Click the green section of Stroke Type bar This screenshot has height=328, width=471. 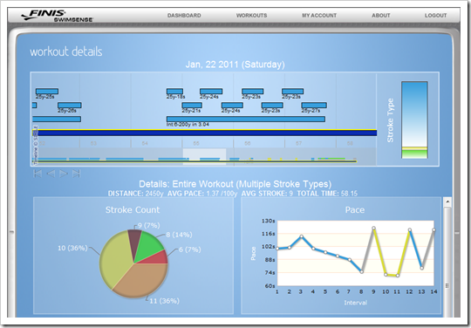click(414, 154)
